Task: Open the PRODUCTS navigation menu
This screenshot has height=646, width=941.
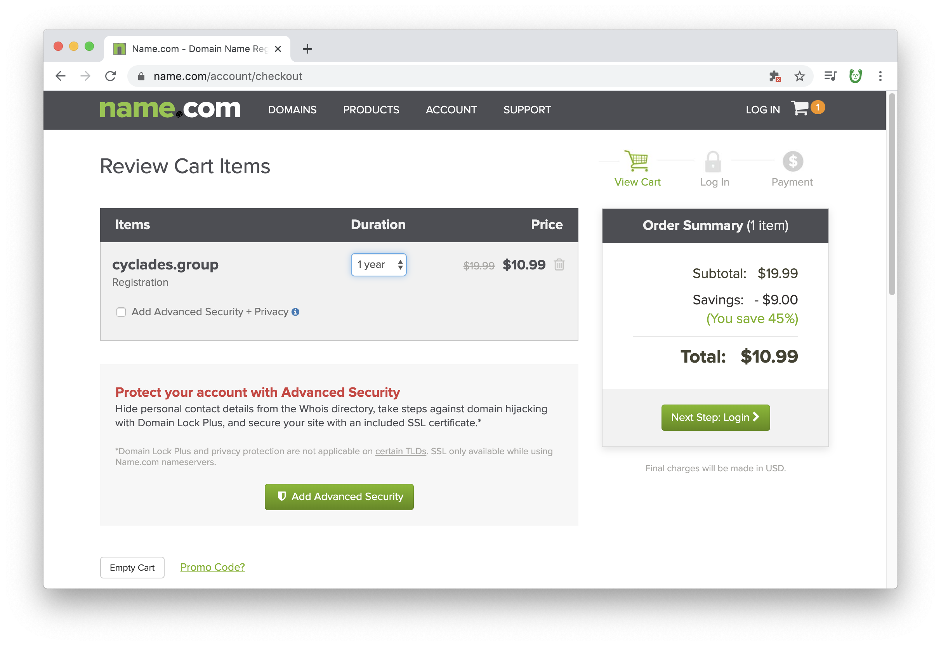Action: [371, 110]
